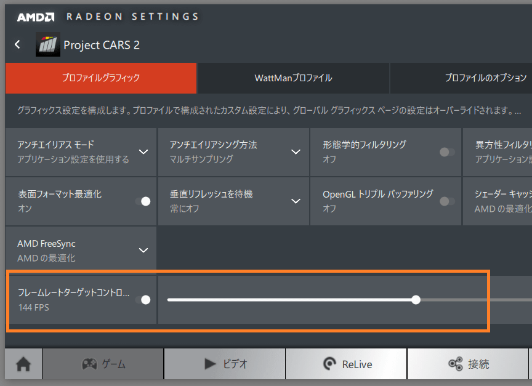This screenshot has height=386, width=532.
Task: Open the Home tab house icon
Action: [x=23, y=364]
